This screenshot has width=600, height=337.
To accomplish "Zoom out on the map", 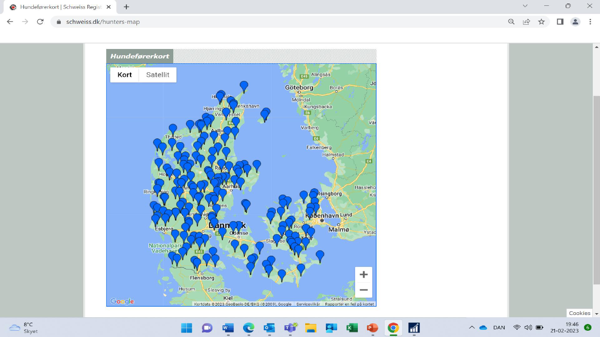I will coord(364,290).
